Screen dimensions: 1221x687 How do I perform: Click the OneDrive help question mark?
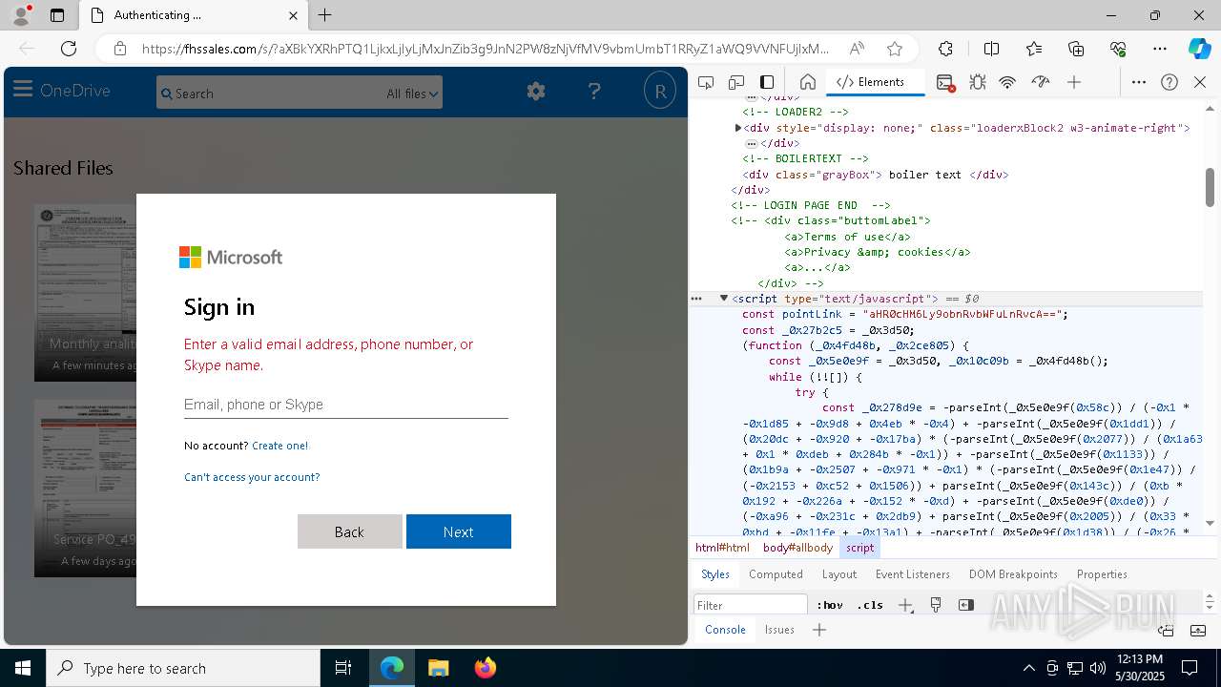(594, 92)
